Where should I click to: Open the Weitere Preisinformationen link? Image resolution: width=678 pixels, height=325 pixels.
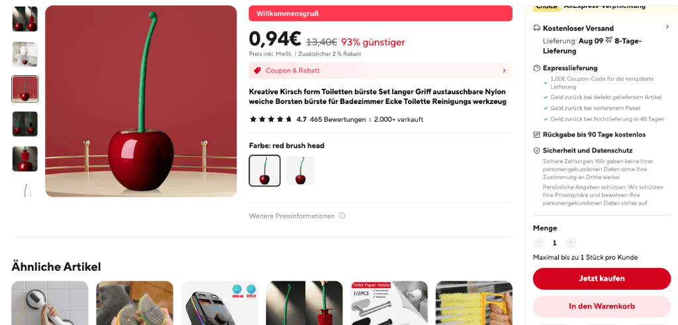(292, 216)
